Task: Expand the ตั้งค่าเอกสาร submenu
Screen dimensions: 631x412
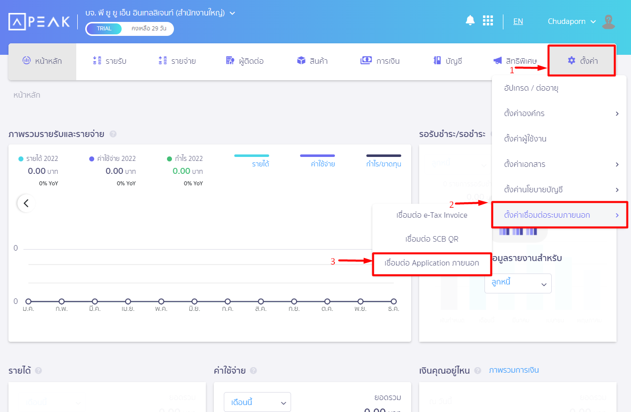Action: (559, 164)
